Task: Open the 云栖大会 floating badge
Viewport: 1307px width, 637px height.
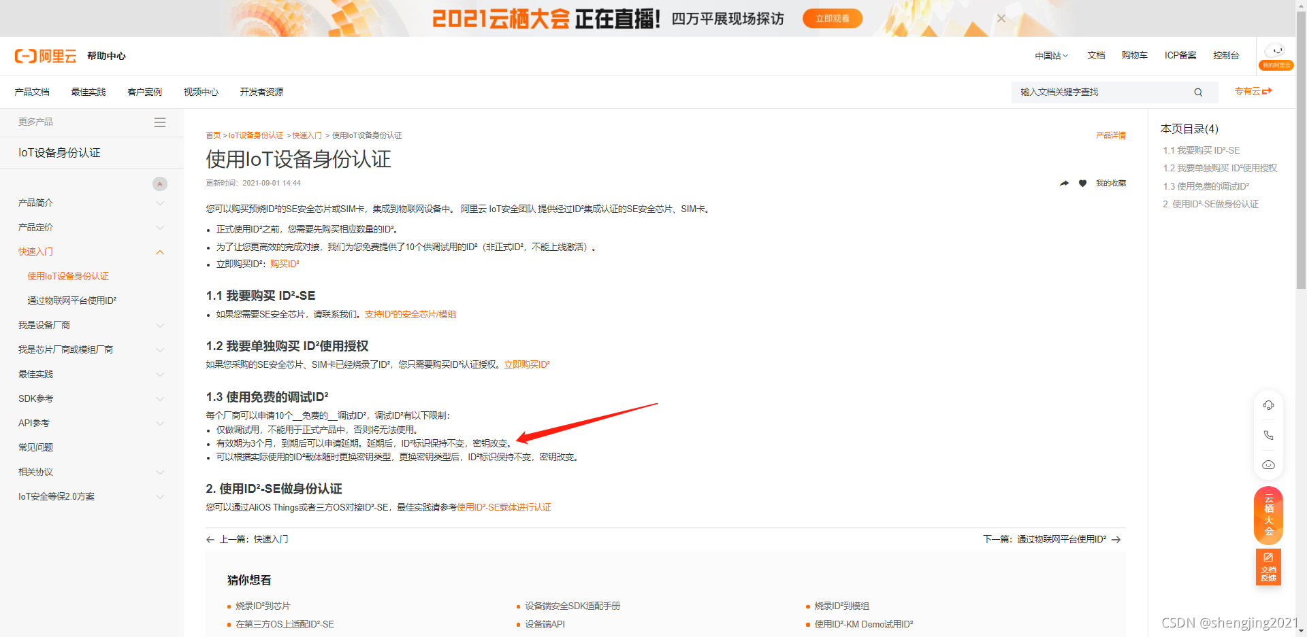Action: tap(1268, 515)
